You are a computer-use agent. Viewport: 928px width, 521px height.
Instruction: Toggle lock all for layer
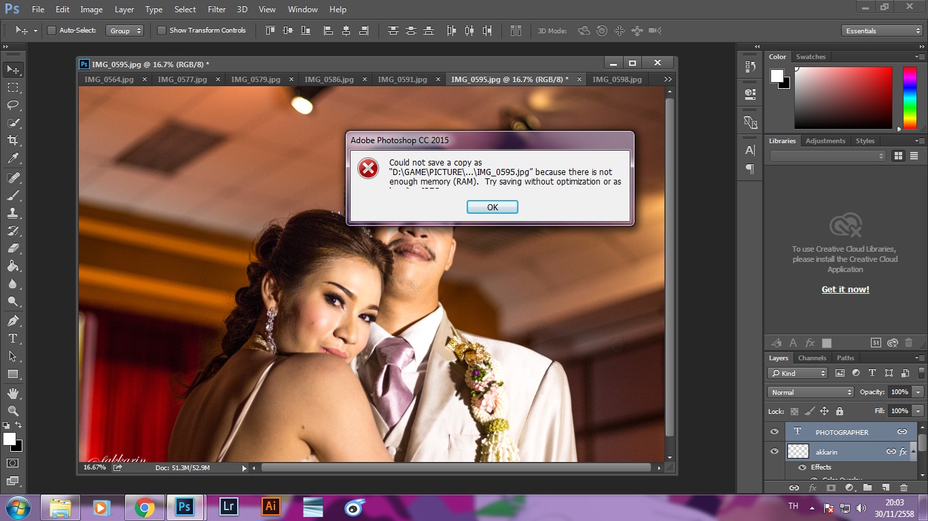840,411
